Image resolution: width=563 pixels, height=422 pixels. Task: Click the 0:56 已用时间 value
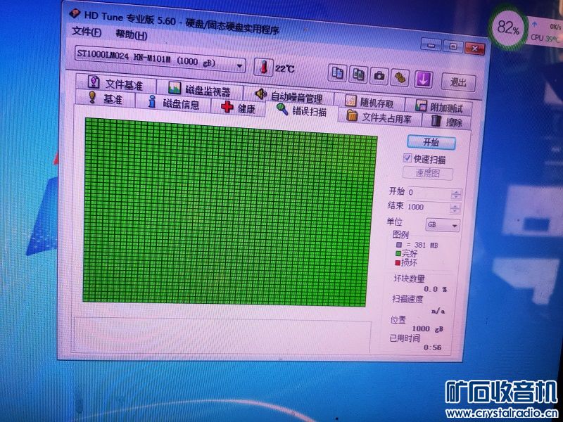(432, 347)
